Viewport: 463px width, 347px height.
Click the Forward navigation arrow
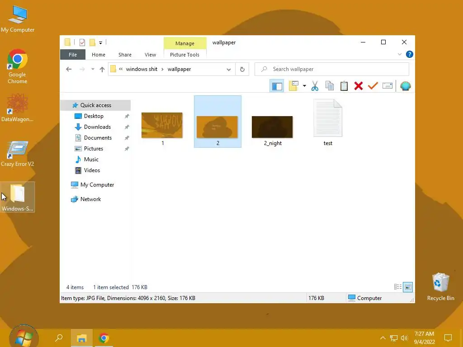pos(82,69)
